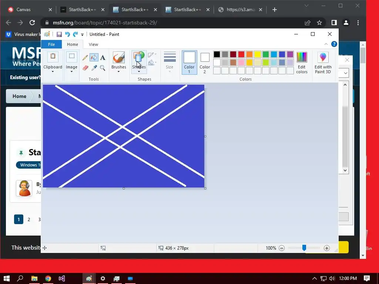This screenshot has height=284, width=379.
Task: Open the File menu in Paint
Action: tap(51, 44)
